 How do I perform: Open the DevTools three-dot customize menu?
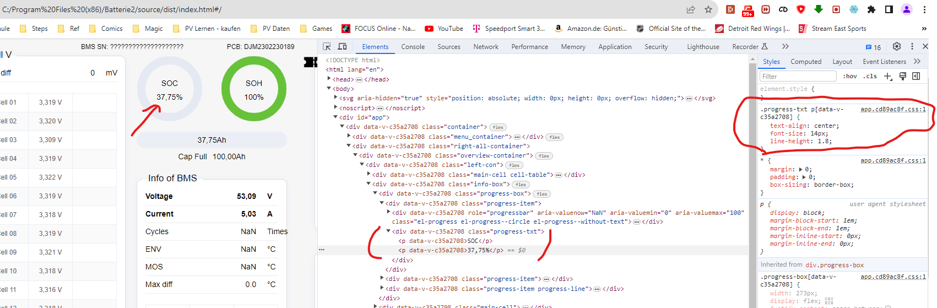tap(912, 47)
